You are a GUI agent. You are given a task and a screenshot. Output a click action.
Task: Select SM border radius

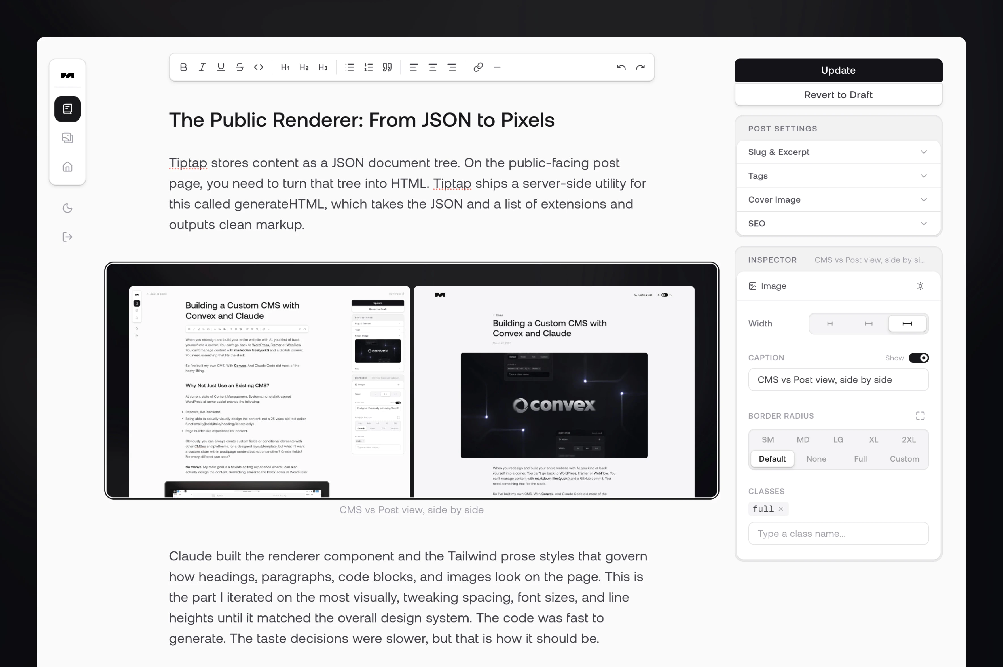click(x=768, y=440)
